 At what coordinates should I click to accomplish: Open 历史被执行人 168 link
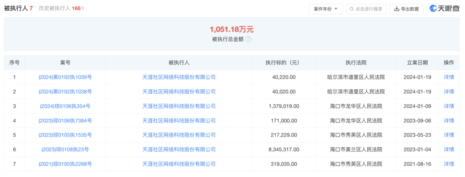click(x=62, y=8)
